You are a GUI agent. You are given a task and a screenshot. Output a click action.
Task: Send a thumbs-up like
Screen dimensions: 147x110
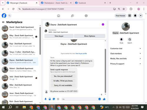pyautogui.click(x=104, y=99)
